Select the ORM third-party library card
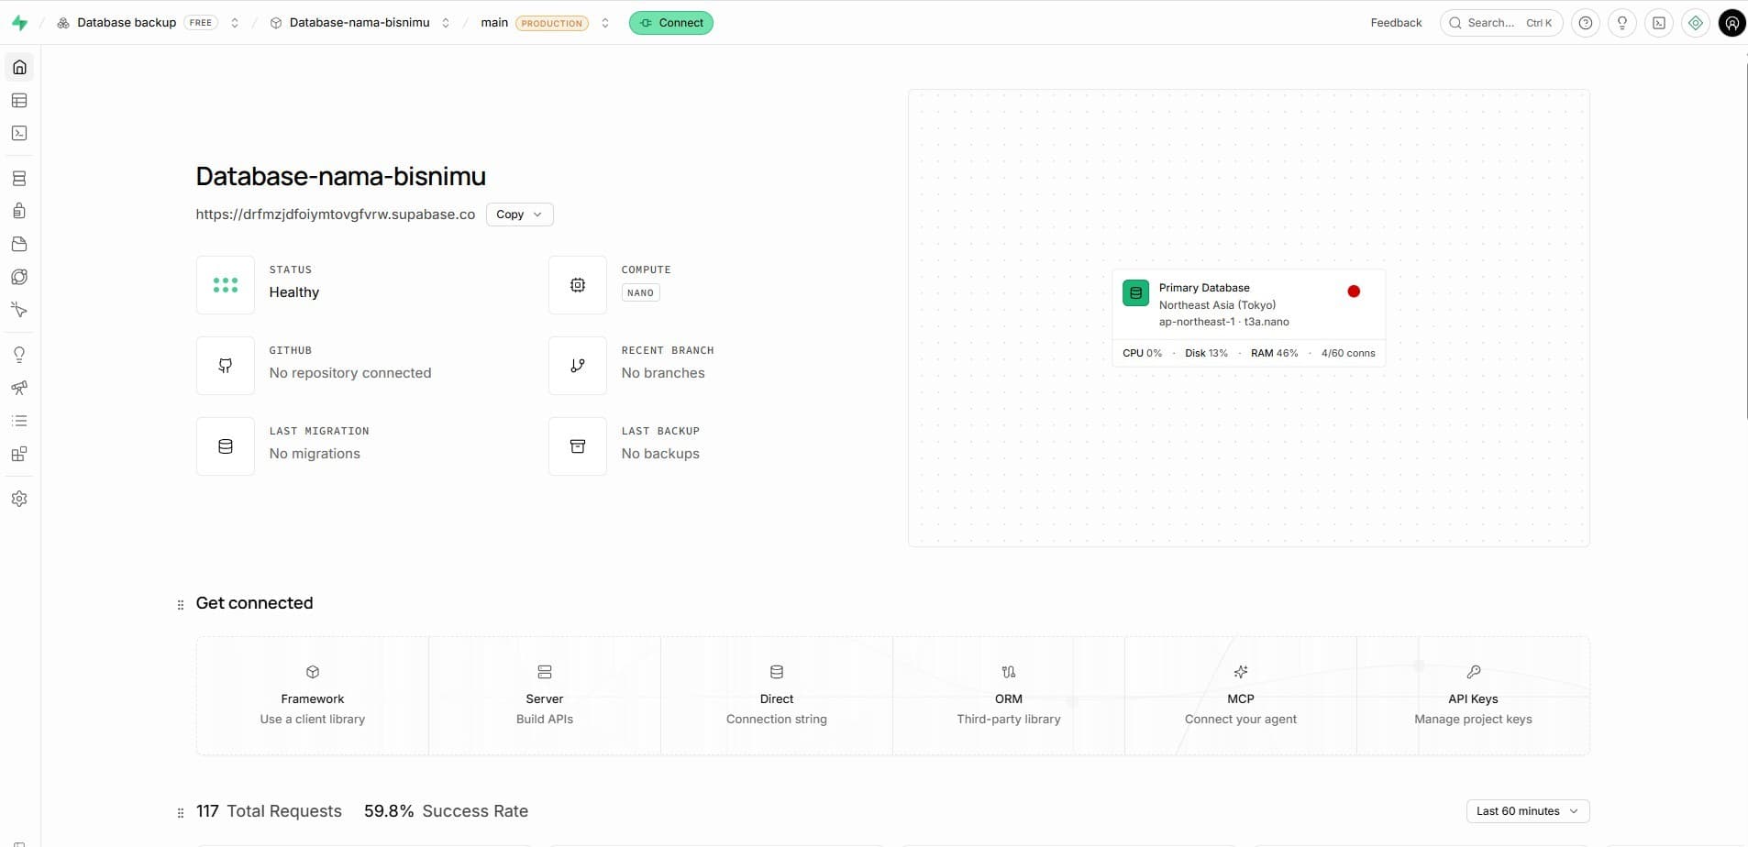 click(x=1009, y=696)
